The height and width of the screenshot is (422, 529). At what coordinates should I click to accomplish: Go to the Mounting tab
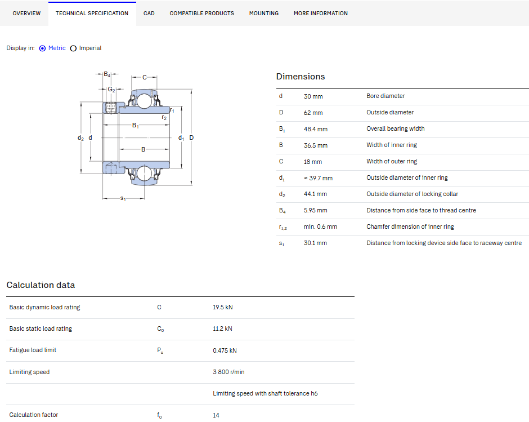click(x=264, y=13)
